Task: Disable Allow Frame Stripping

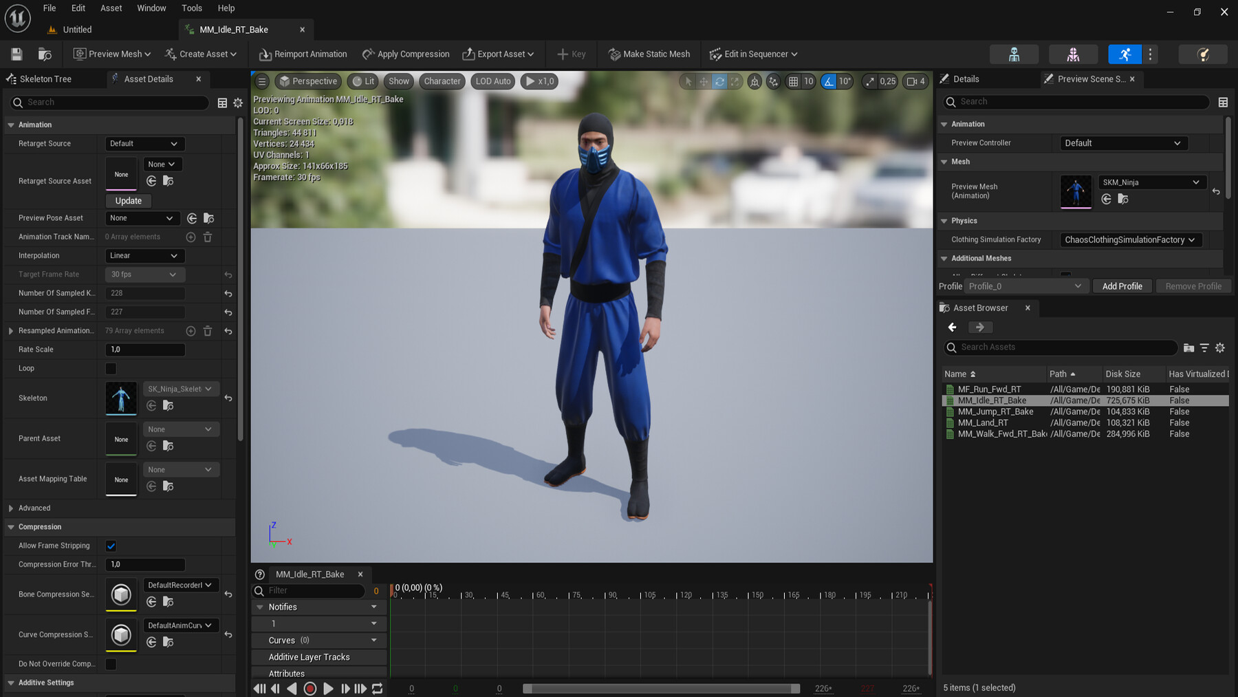Action: tap(111, 545)
